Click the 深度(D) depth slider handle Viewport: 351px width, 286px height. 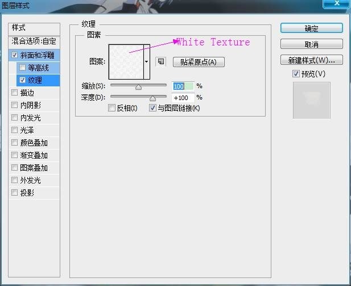pos(152,98)
